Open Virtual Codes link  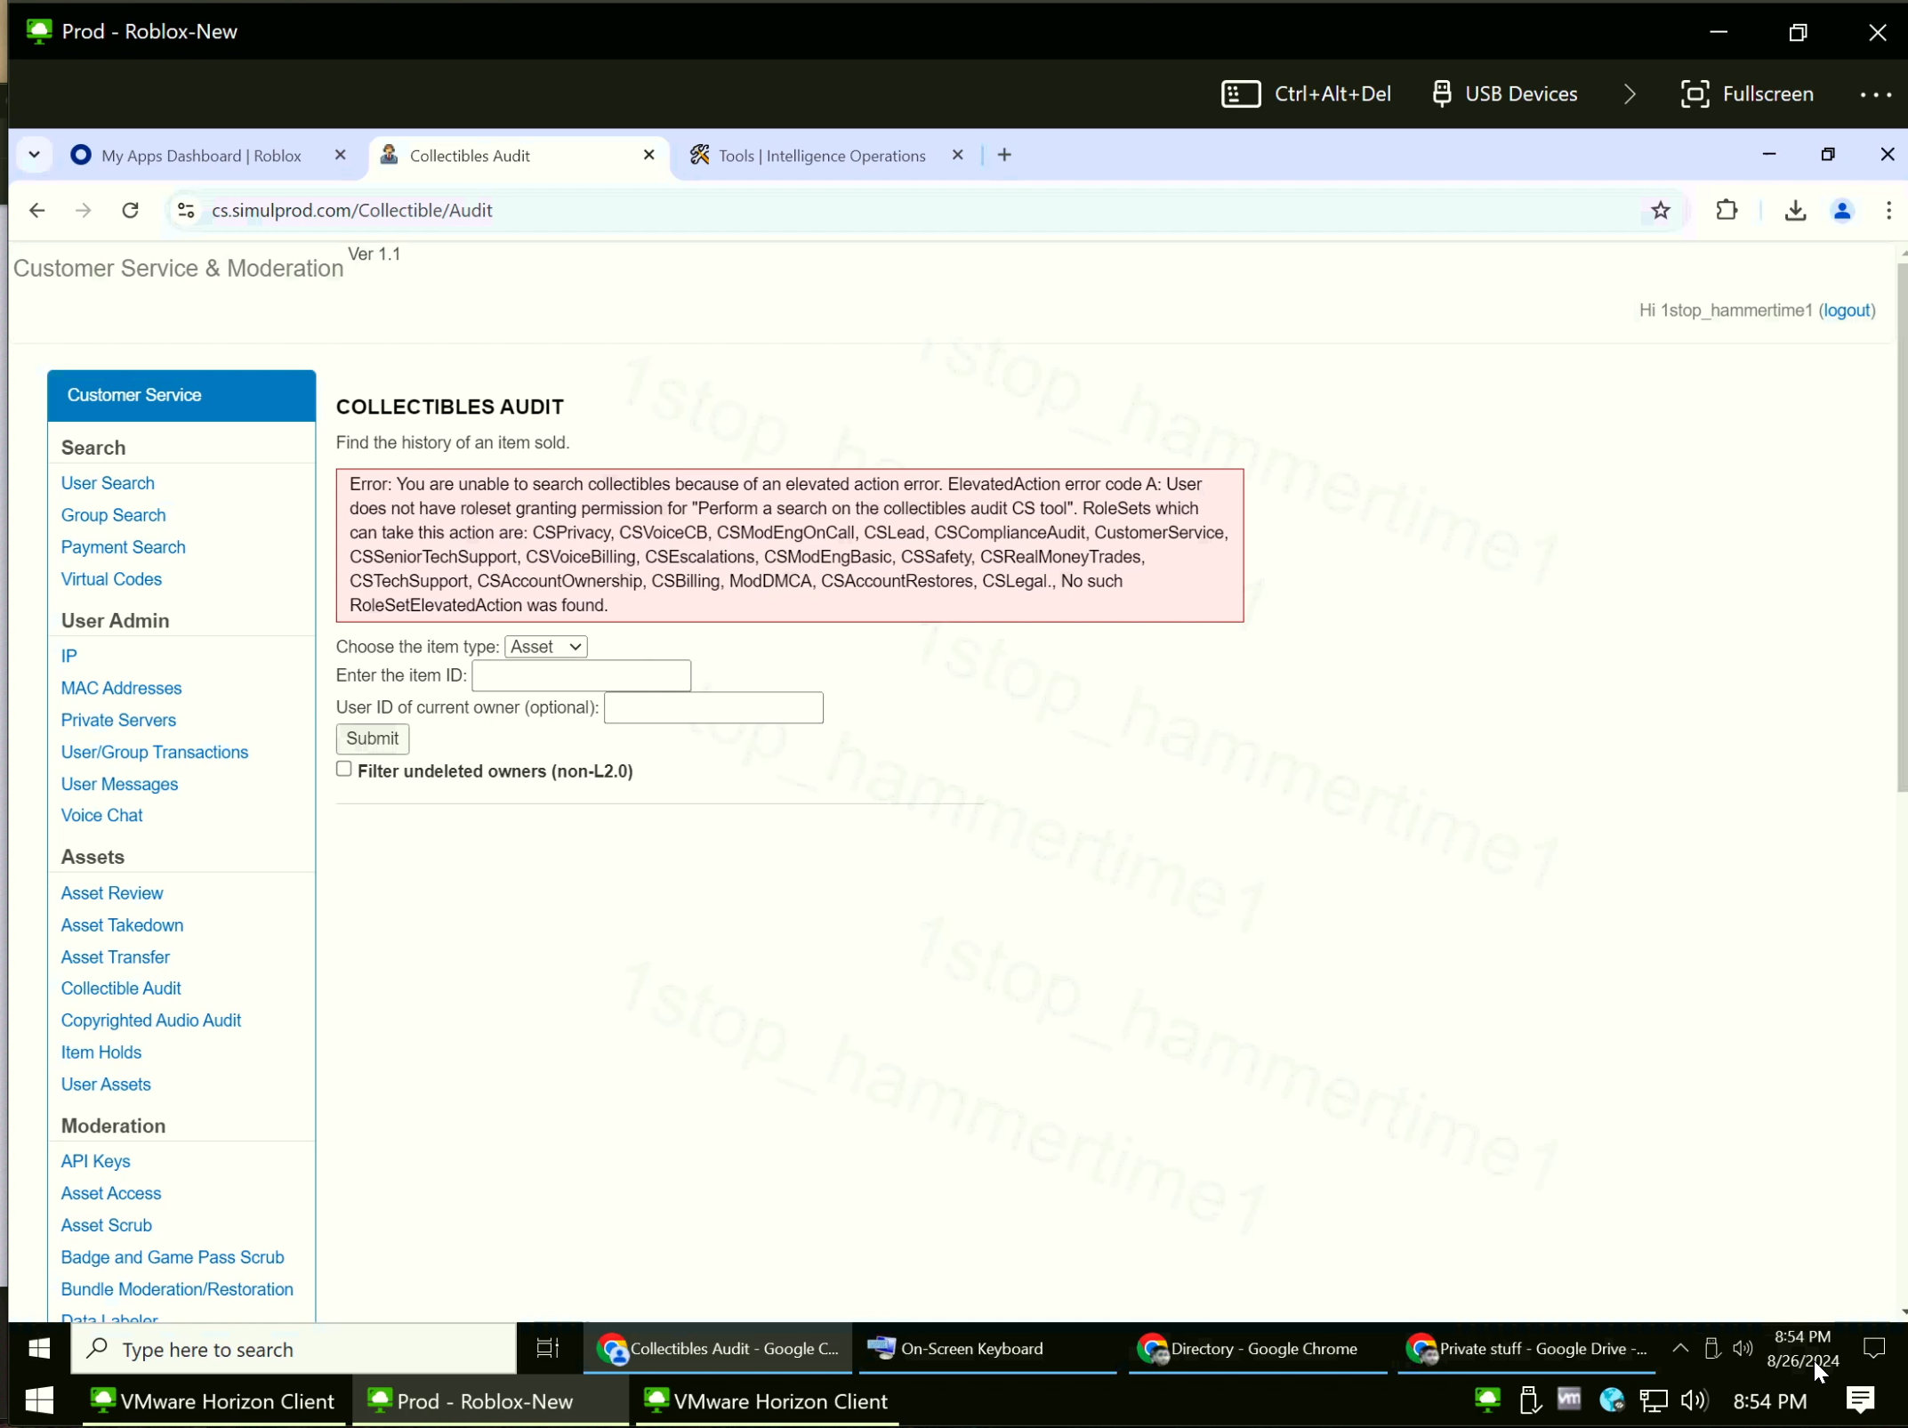click(111, 579)
